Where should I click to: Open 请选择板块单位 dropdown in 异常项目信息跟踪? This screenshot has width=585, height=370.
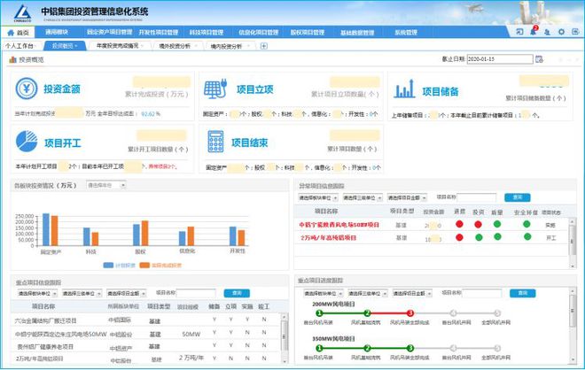(318, 198)
